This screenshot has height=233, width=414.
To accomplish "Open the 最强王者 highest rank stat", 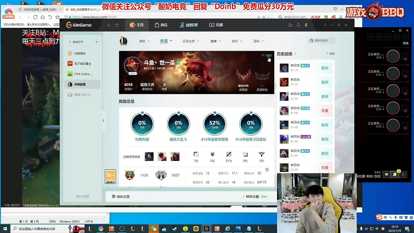I will (x=147, y=86).
